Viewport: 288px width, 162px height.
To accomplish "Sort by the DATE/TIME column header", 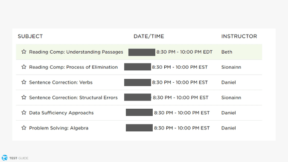I will point(149,36).
